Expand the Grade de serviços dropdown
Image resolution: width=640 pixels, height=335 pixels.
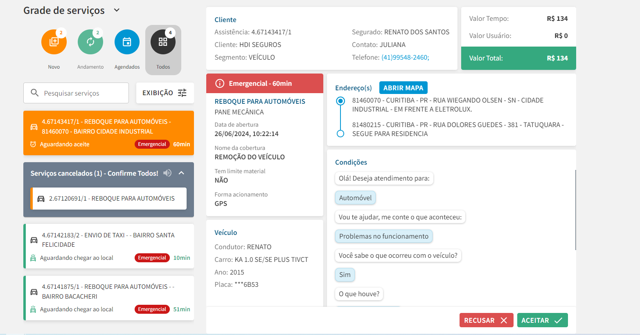pos(117,10)
